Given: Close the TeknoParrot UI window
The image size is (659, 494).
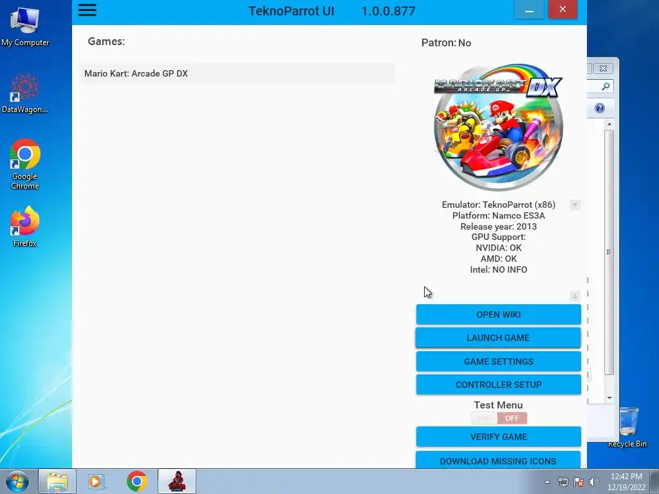Looking at the screenshot, I should 562,9.
